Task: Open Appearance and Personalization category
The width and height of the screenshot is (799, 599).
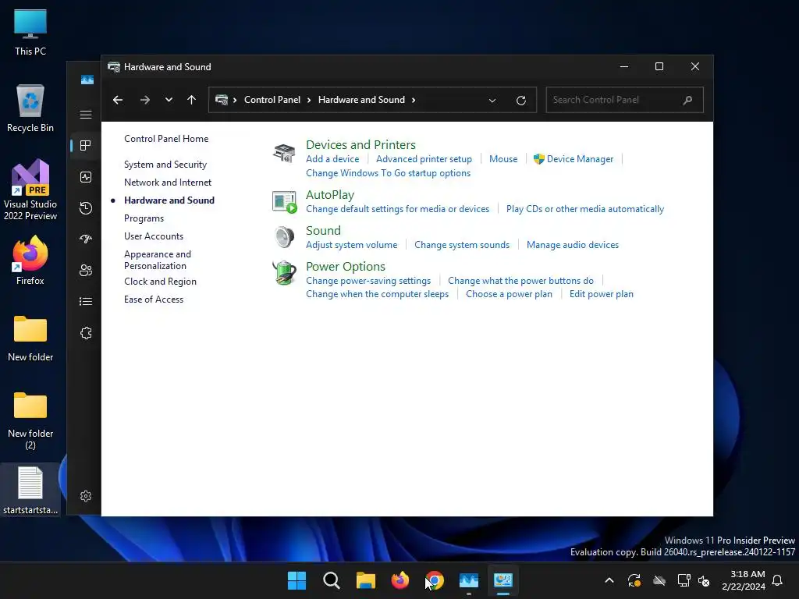Action: [x=158, y=260]
